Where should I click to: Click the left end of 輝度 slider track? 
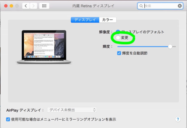tap(119, 47)
